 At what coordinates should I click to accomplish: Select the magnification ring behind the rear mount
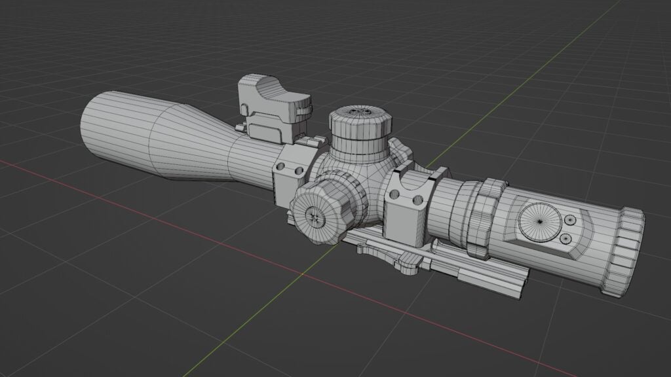pos(486,217)
